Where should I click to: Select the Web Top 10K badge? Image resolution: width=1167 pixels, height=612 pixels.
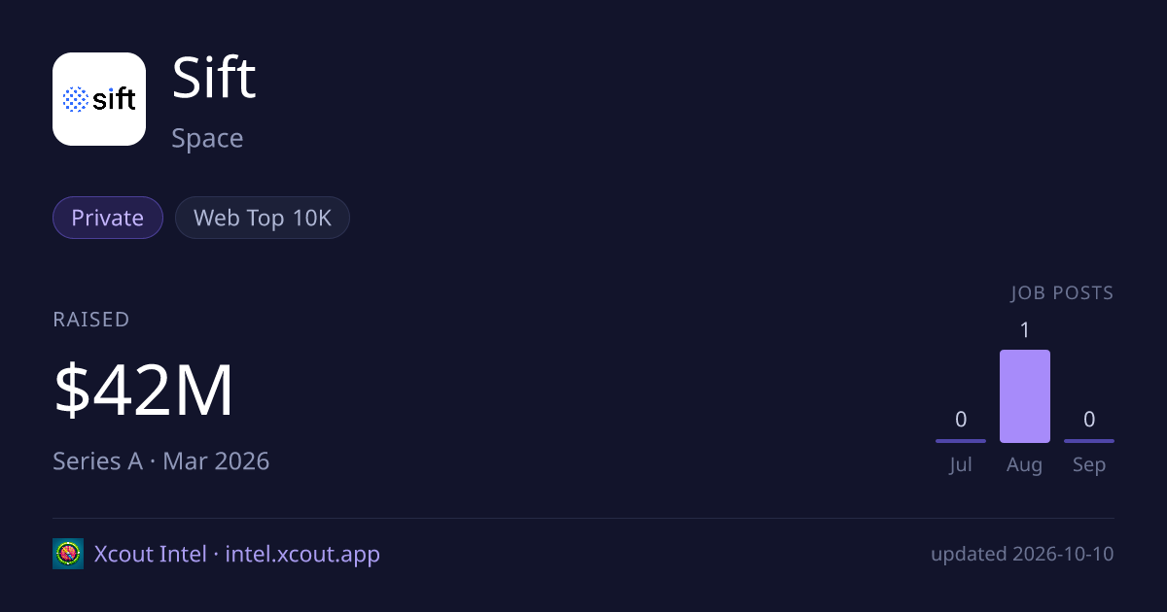[x=263, y=218]
